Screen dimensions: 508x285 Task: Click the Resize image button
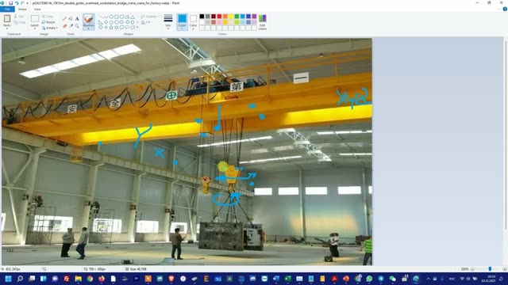point(48,22)
